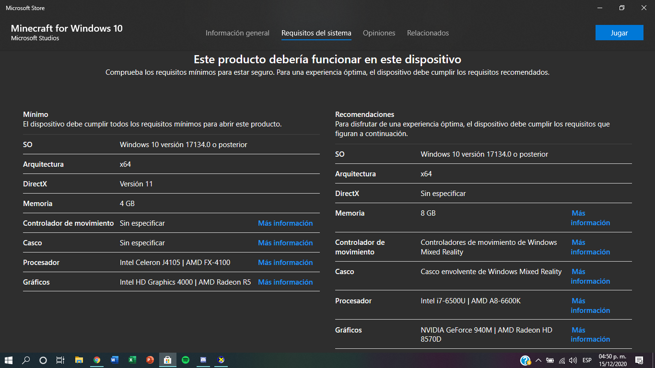Screen dimensions: 655x368
Task: Open Más información for minimum Casco
Action: click(x=285, y=243)
